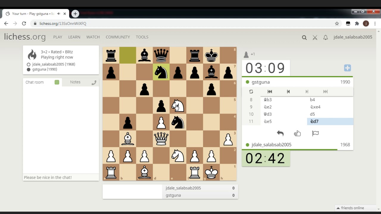
Task: Click the white player clock 02:42
Action: coord(266,158)
